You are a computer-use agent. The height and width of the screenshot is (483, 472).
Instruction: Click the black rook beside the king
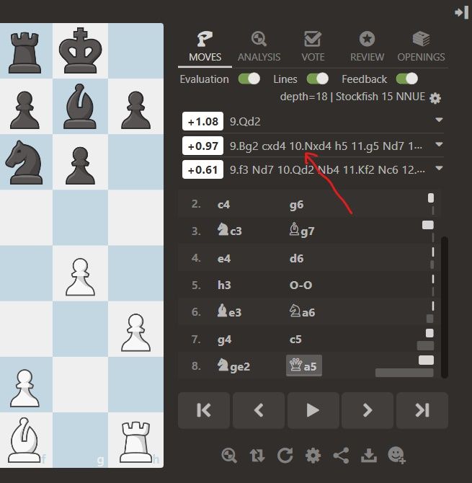[x=25, y=53]
